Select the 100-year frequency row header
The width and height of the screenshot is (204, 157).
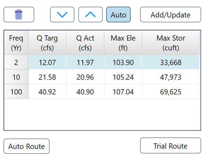pos(16,92)
